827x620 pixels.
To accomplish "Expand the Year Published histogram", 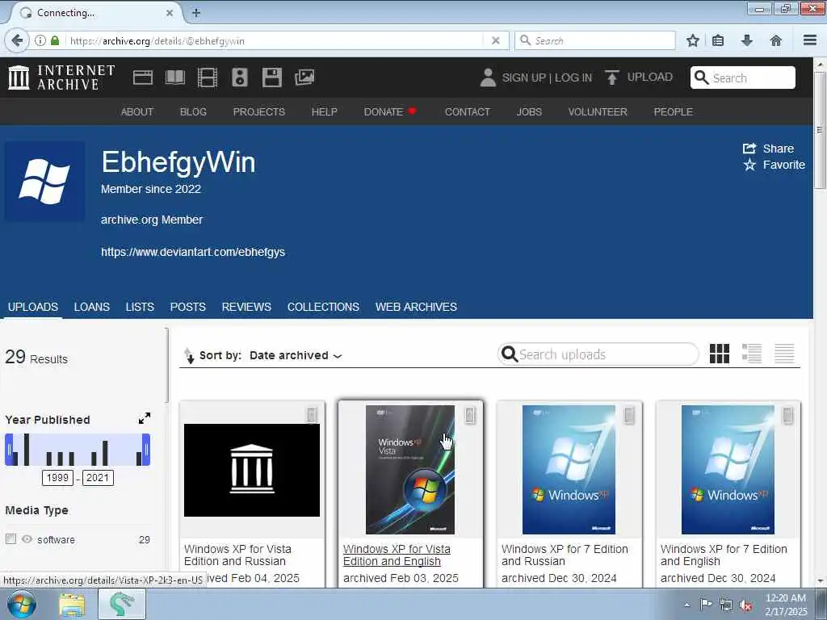I will 145,419.
